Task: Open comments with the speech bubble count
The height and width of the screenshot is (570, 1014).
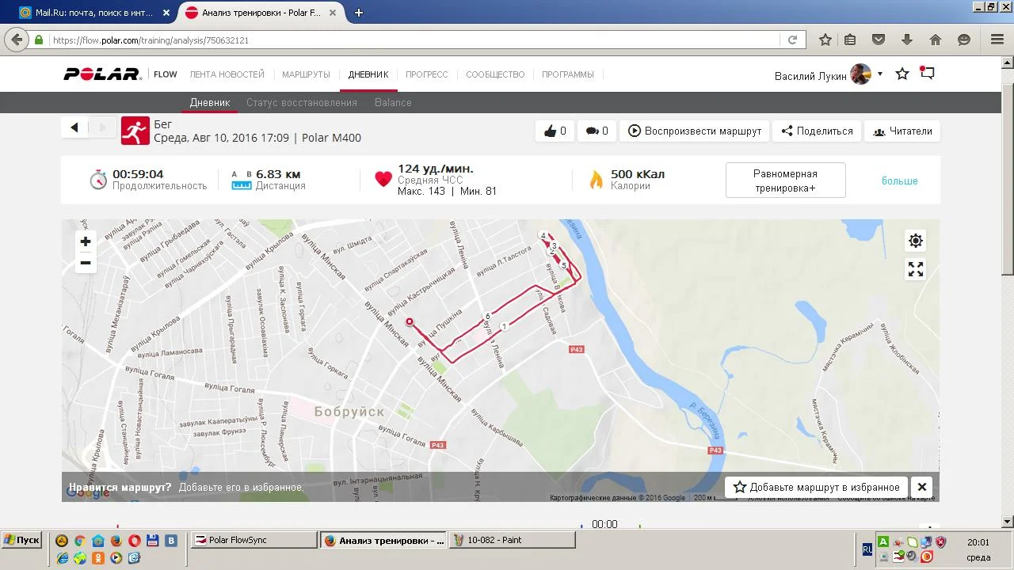Action: click(597, 131)
